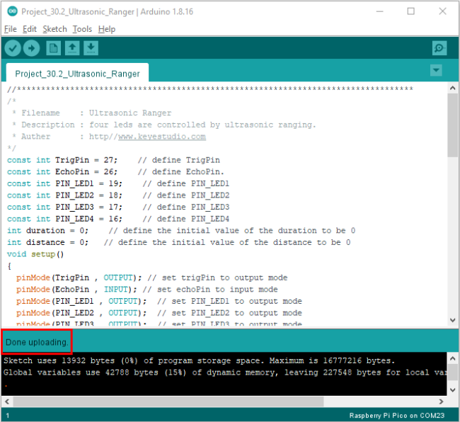Click 'pinMode(PIN_LED2 , OUTPUT);' line
Image resolution: width=460 pixels, height=422 pixels.
[x=81, y=313]
